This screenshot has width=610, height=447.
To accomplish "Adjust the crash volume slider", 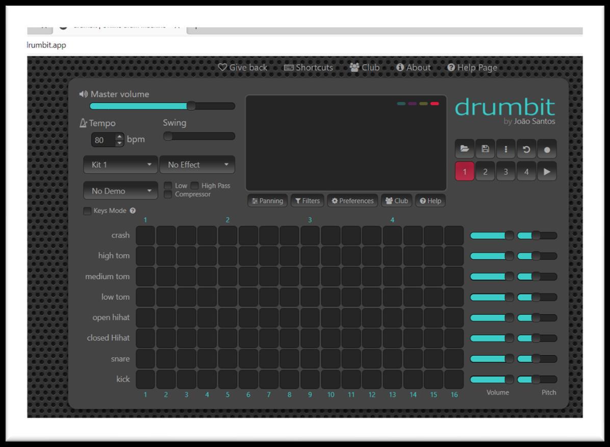I will (x=492, y=235).
